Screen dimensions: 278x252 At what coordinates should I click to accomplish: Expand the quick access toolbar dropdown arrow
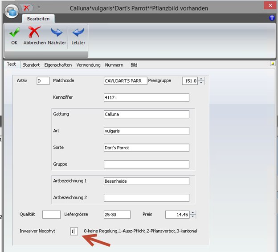tap(39, 8)
